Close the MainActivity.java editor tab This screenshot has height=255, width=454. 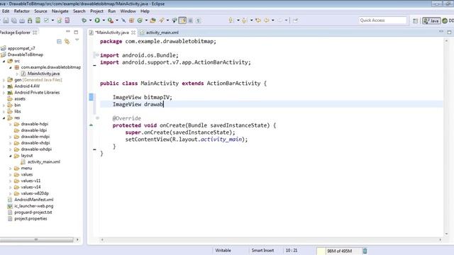point(133,33)
